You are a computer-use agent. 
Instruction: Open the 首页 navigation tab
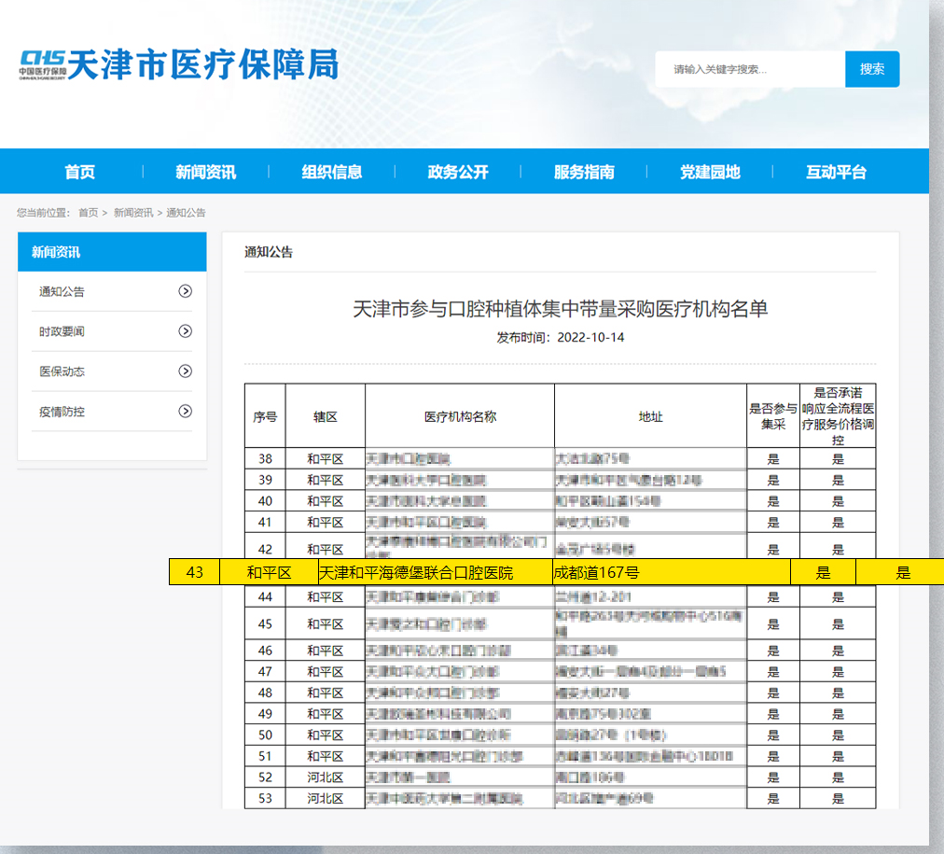(79, 172)
